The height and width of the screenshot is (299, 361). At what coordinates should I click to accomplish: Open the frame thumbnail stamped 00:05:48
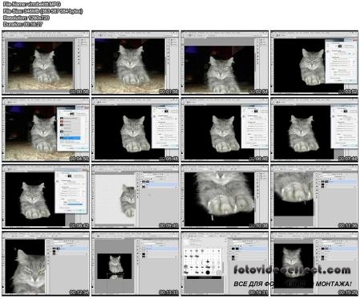(x=136, y=130)
